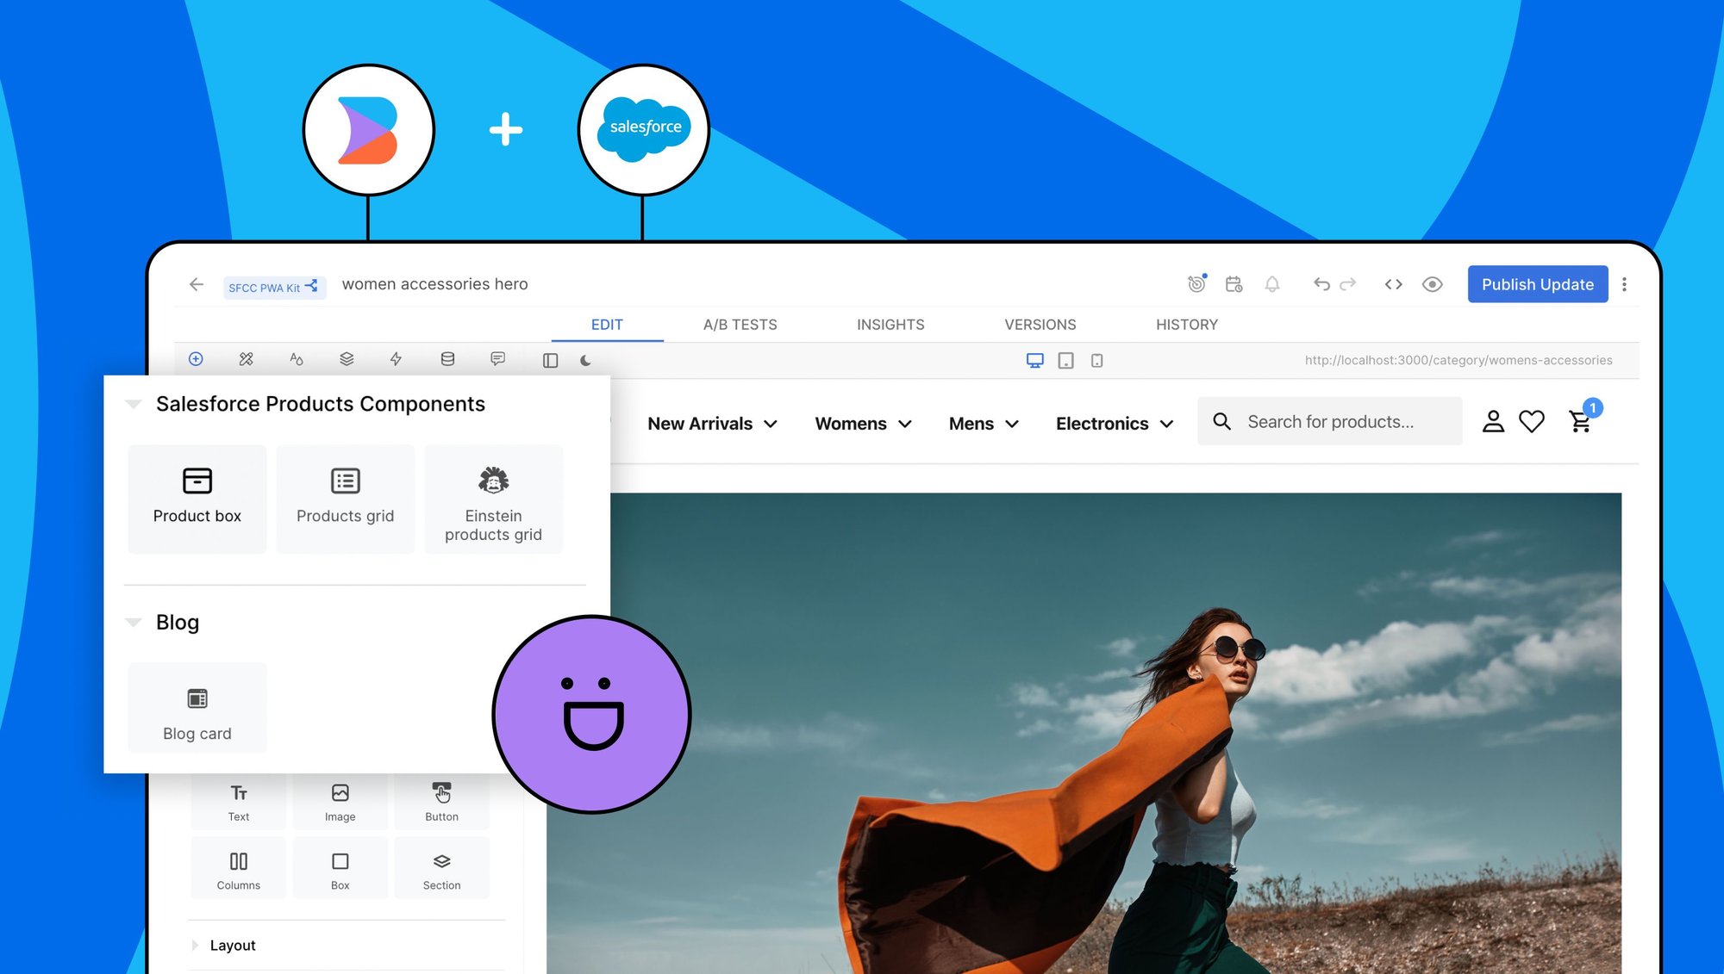
Task: Open the shopping cart icon
Action: point(1581,421)
